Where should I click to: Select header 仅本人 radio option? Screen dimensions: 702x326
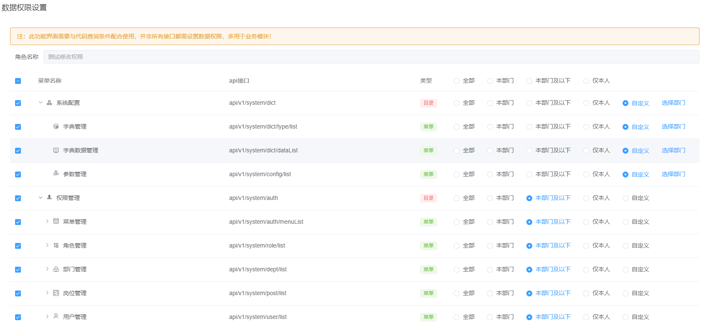pyautogui.click(x=586, y=81)
